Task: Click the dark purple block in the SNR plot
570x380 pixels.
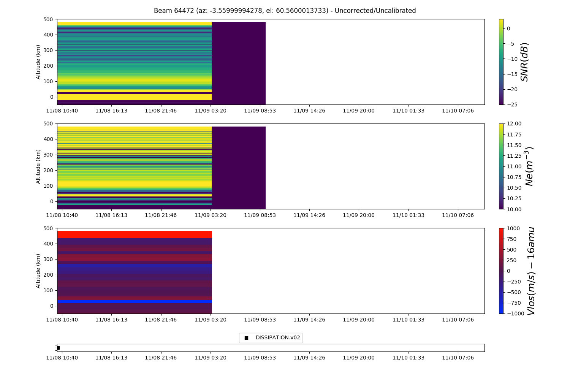Action: 239,63
